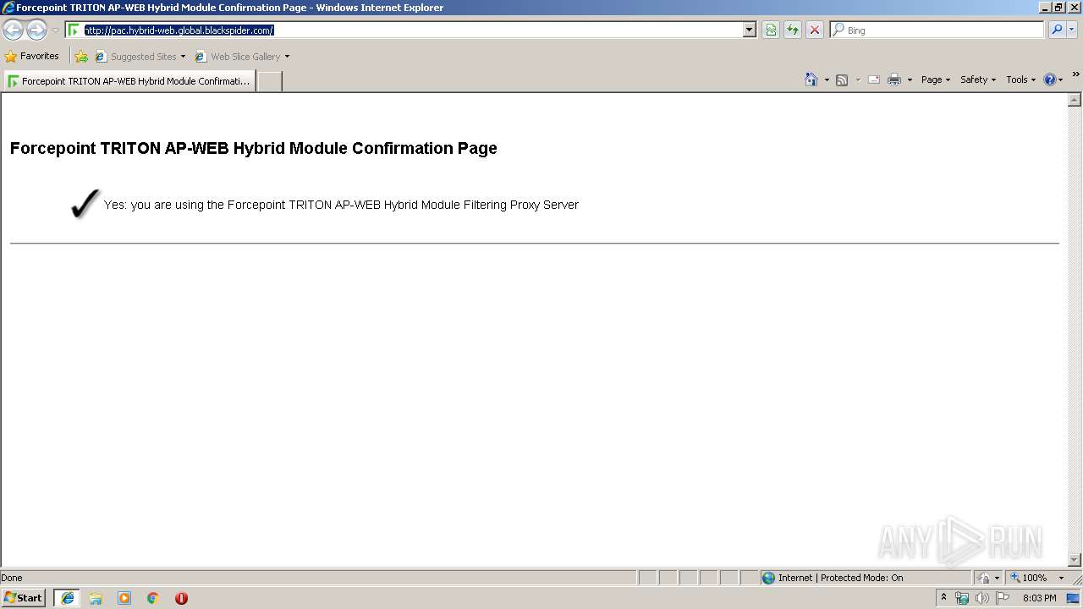Viewport: 1083px width, 609px height.
Task: Print the page with the printer icon
Action: (894, 80)
